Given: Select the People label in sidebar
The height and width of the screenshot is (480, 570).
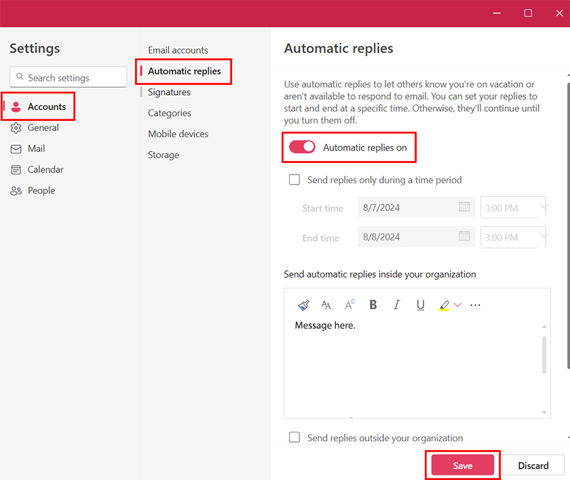Looking at the screenshot, I should [41, 191].
